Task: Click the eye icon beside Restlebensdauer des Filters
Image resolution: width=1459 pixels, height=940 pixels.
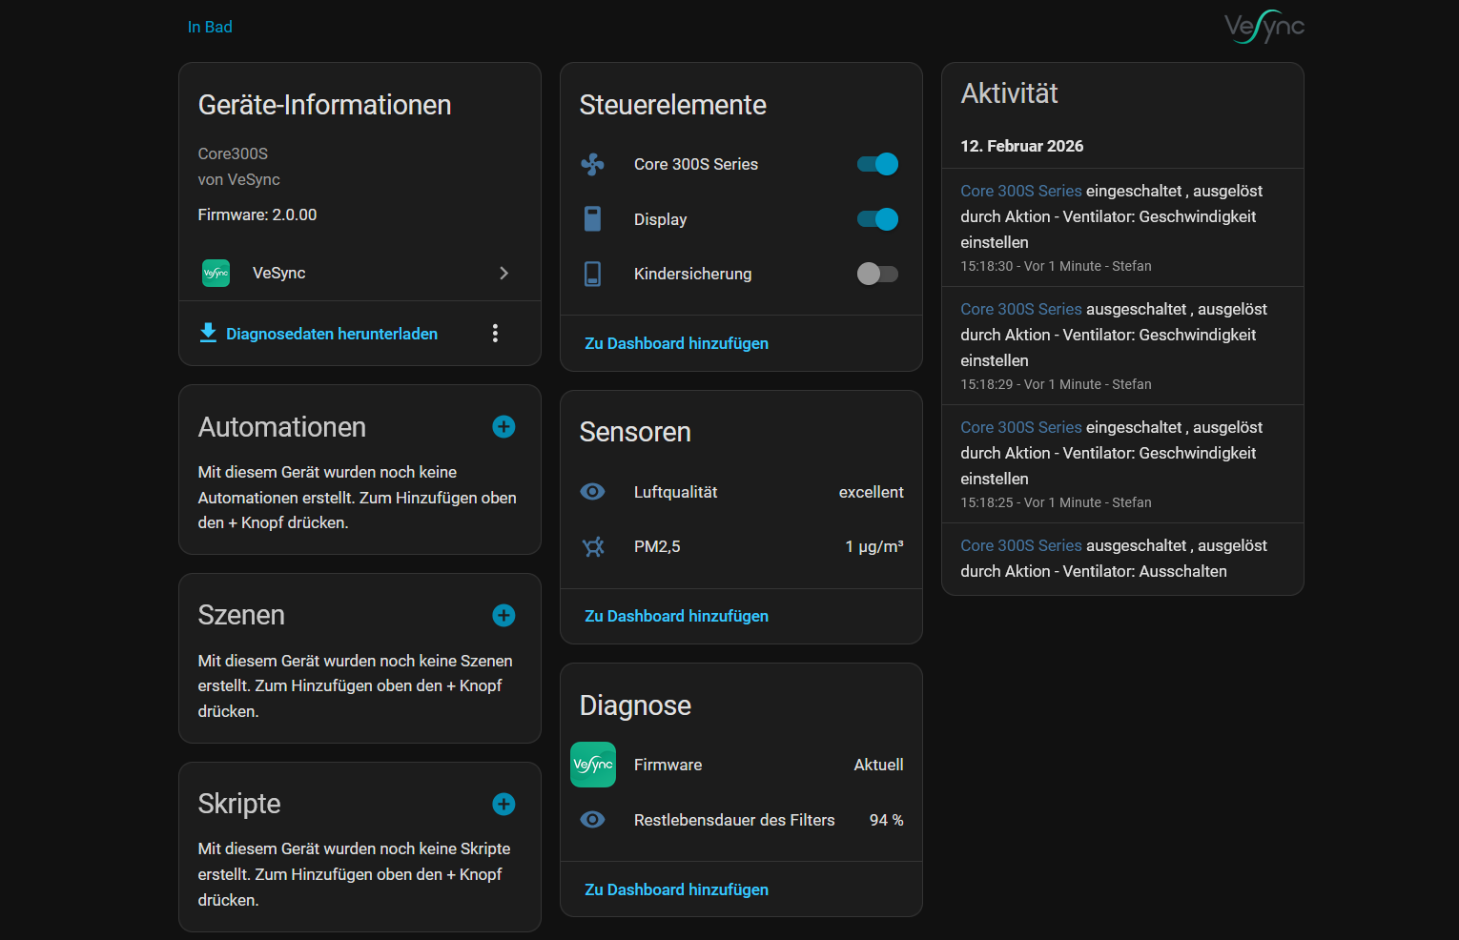Action: click(592, 820)
